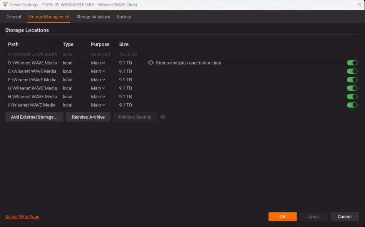Image resolution: width=365 pixels, height=227 pixels.
Task: Open Purpose dropdown for G: drive
Action: tap(98, 88)
